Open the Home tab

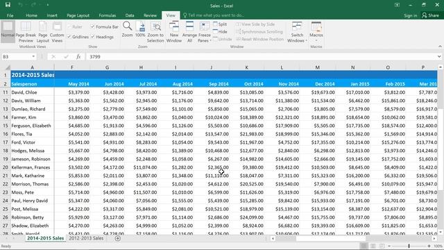(31, 15)
